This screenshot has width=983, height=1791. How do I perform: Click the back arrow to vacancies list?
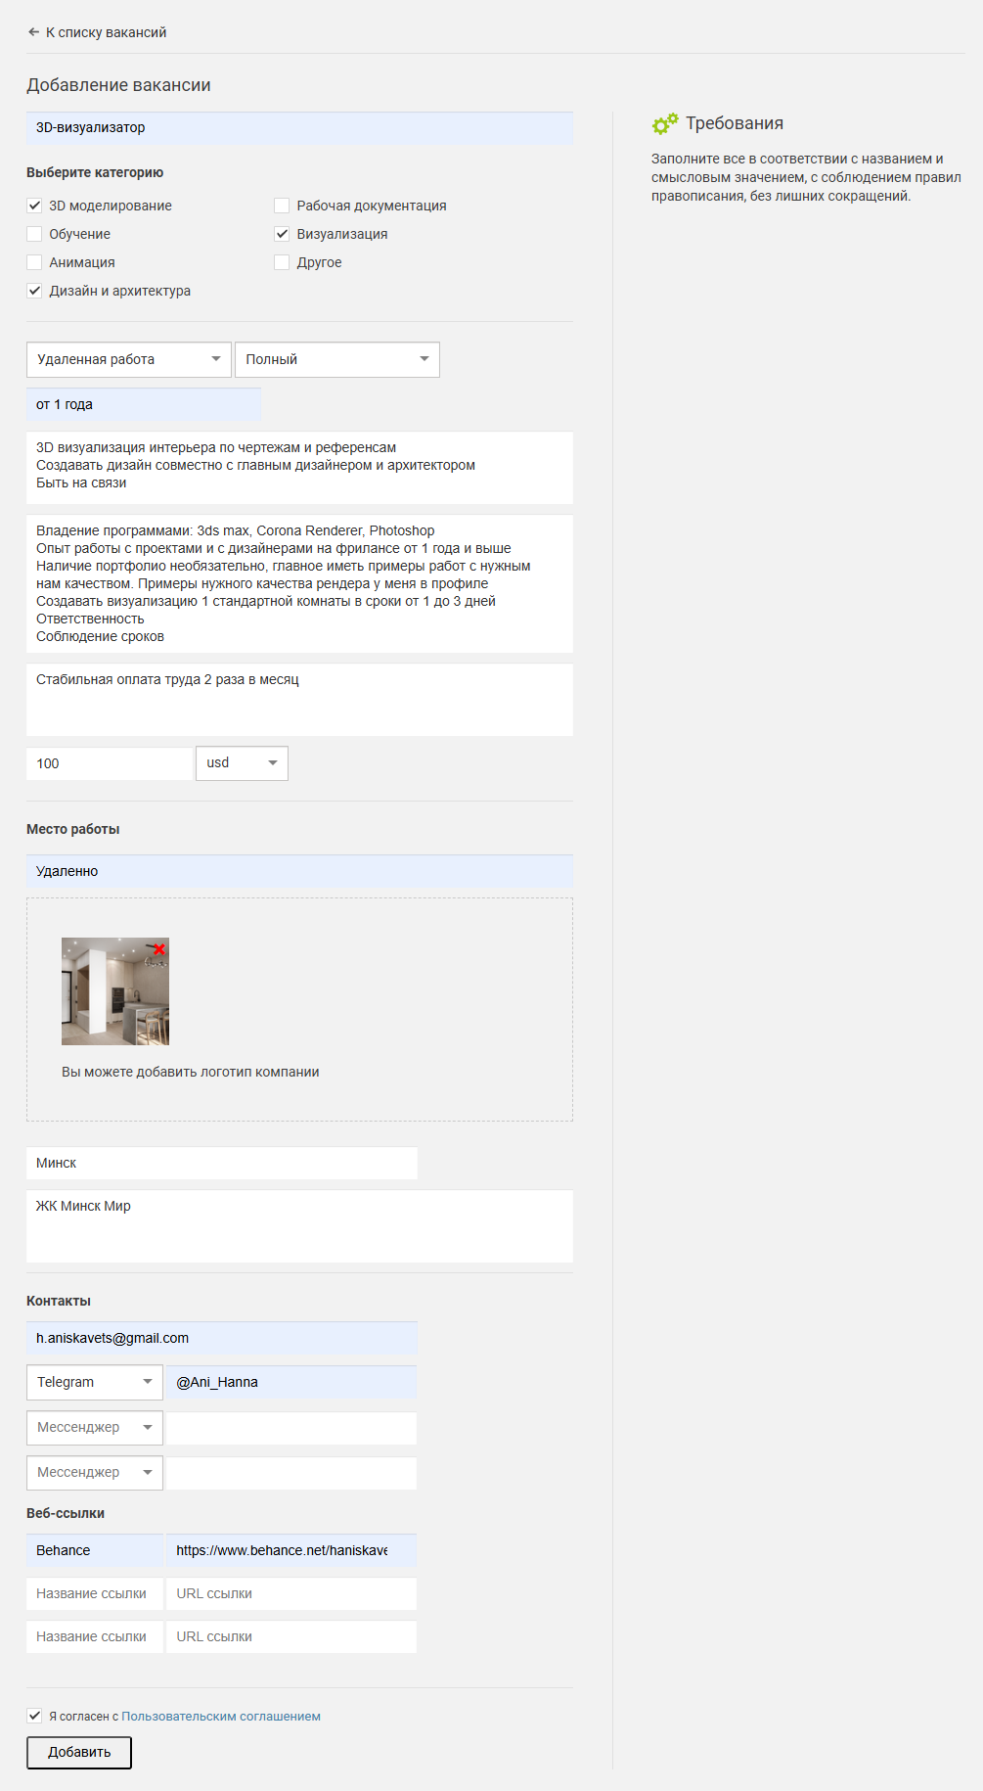point(33,32)
